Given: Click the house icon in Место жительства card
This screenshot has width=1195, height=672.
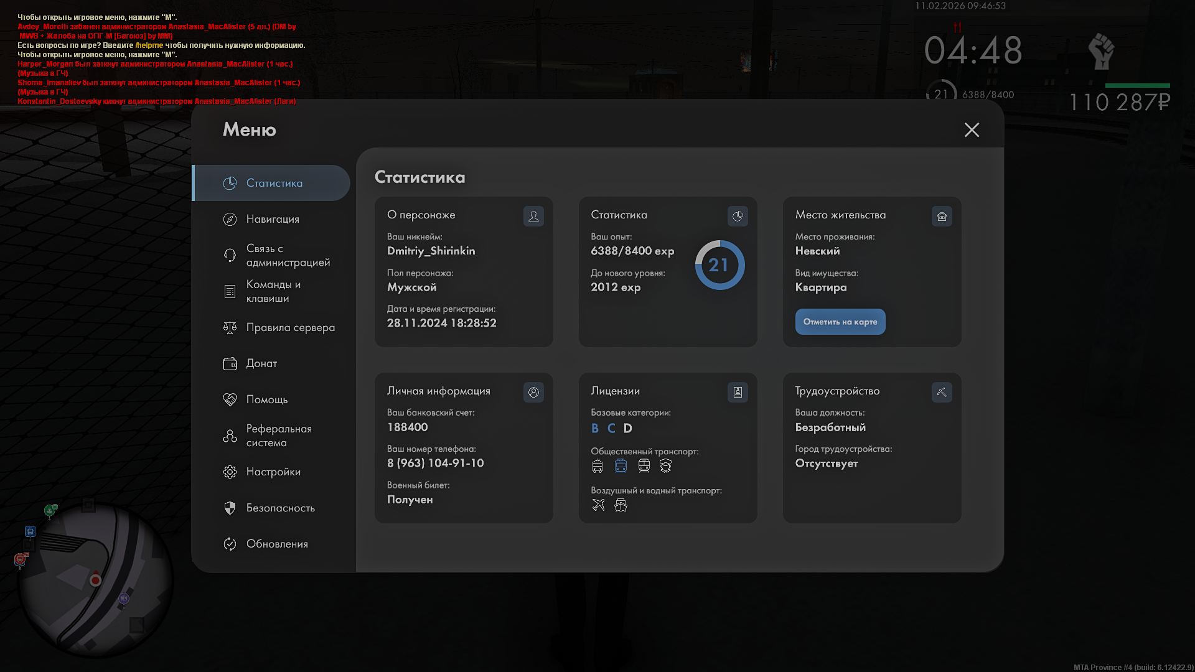Looking at the screenshot, I should click(x=942, y=216).
